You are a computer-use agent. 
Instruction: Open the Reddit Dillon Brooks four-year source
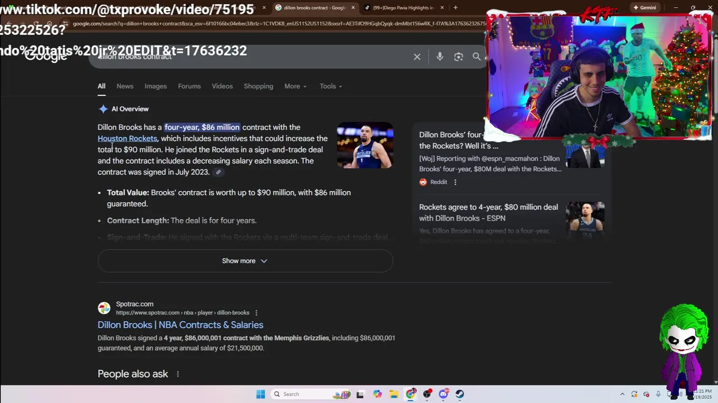(458, 140)
